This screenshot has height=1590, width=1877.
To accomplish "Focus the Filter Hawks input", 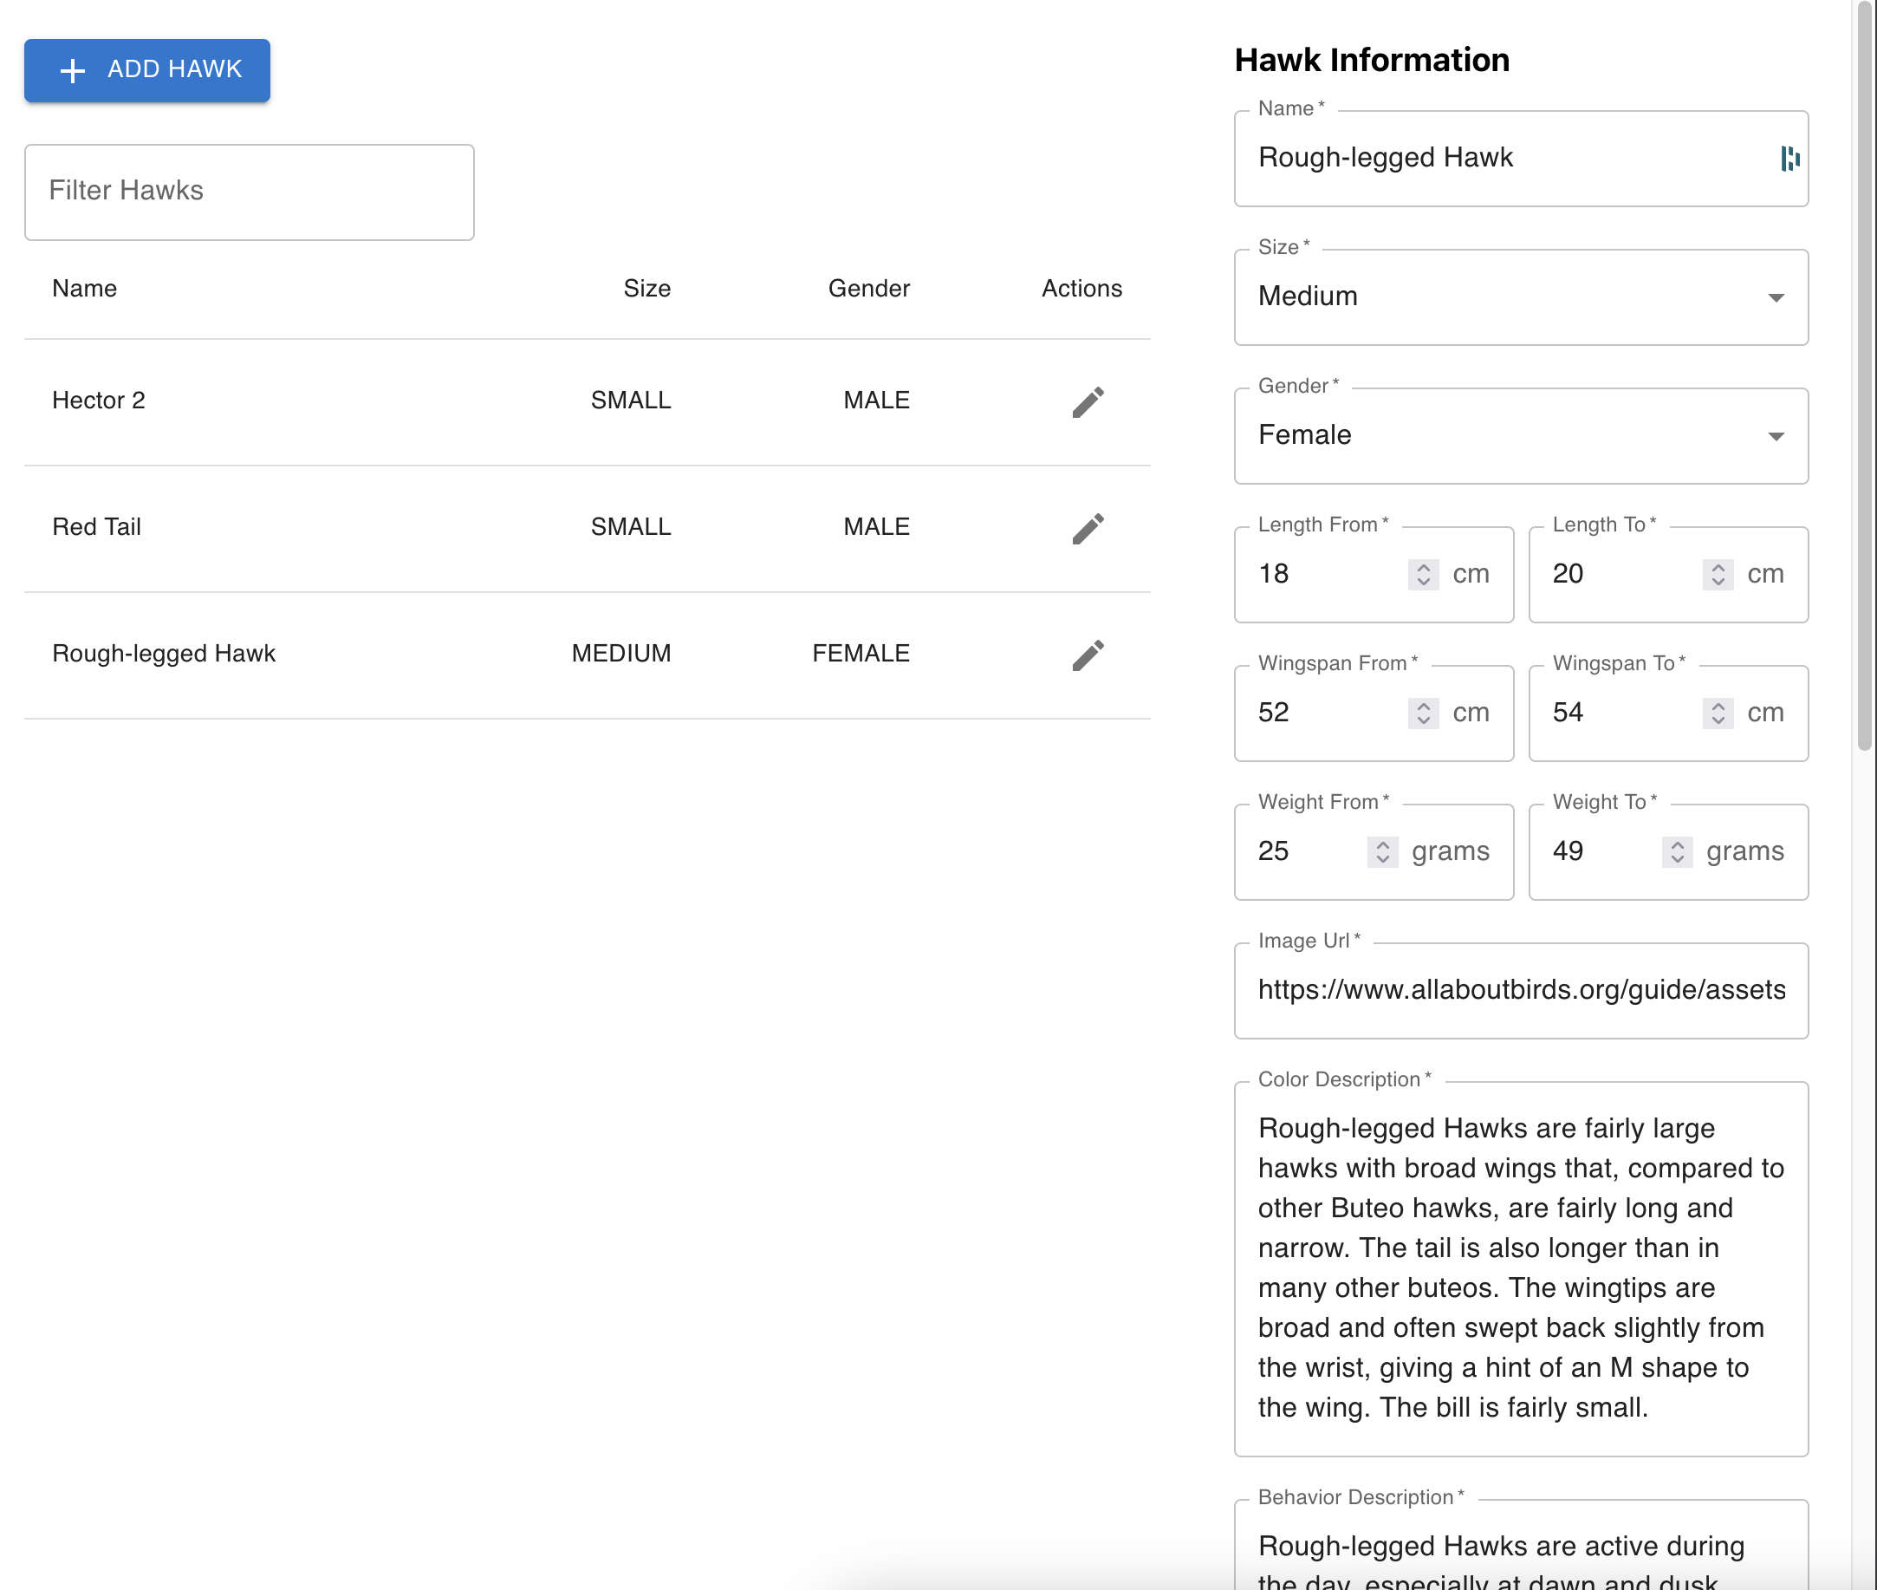I will (249, 192).
